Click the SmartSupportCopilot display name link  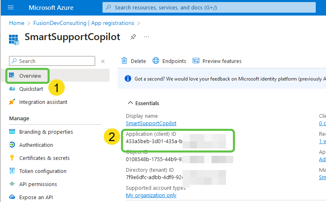(x=151, y=123)
